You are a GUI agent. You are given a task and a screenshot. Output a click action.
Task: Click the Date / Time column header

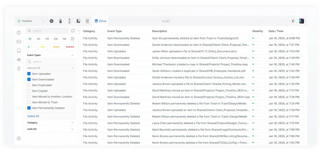[276, 31]
